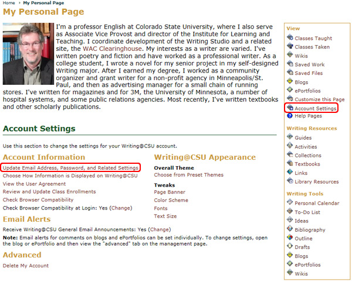This screenshot has width=352, height=282.
Task: Click the ePortfolios icon under View
Action: click(x=290, y=91)
